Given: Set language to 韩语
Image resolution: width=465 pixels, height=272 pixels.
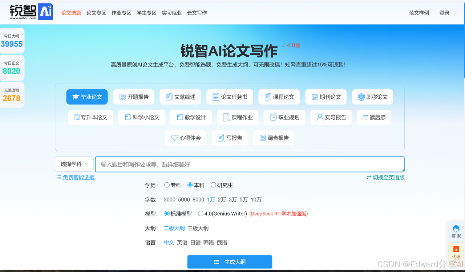Looking at the screenshot, I should pos(209,242).
